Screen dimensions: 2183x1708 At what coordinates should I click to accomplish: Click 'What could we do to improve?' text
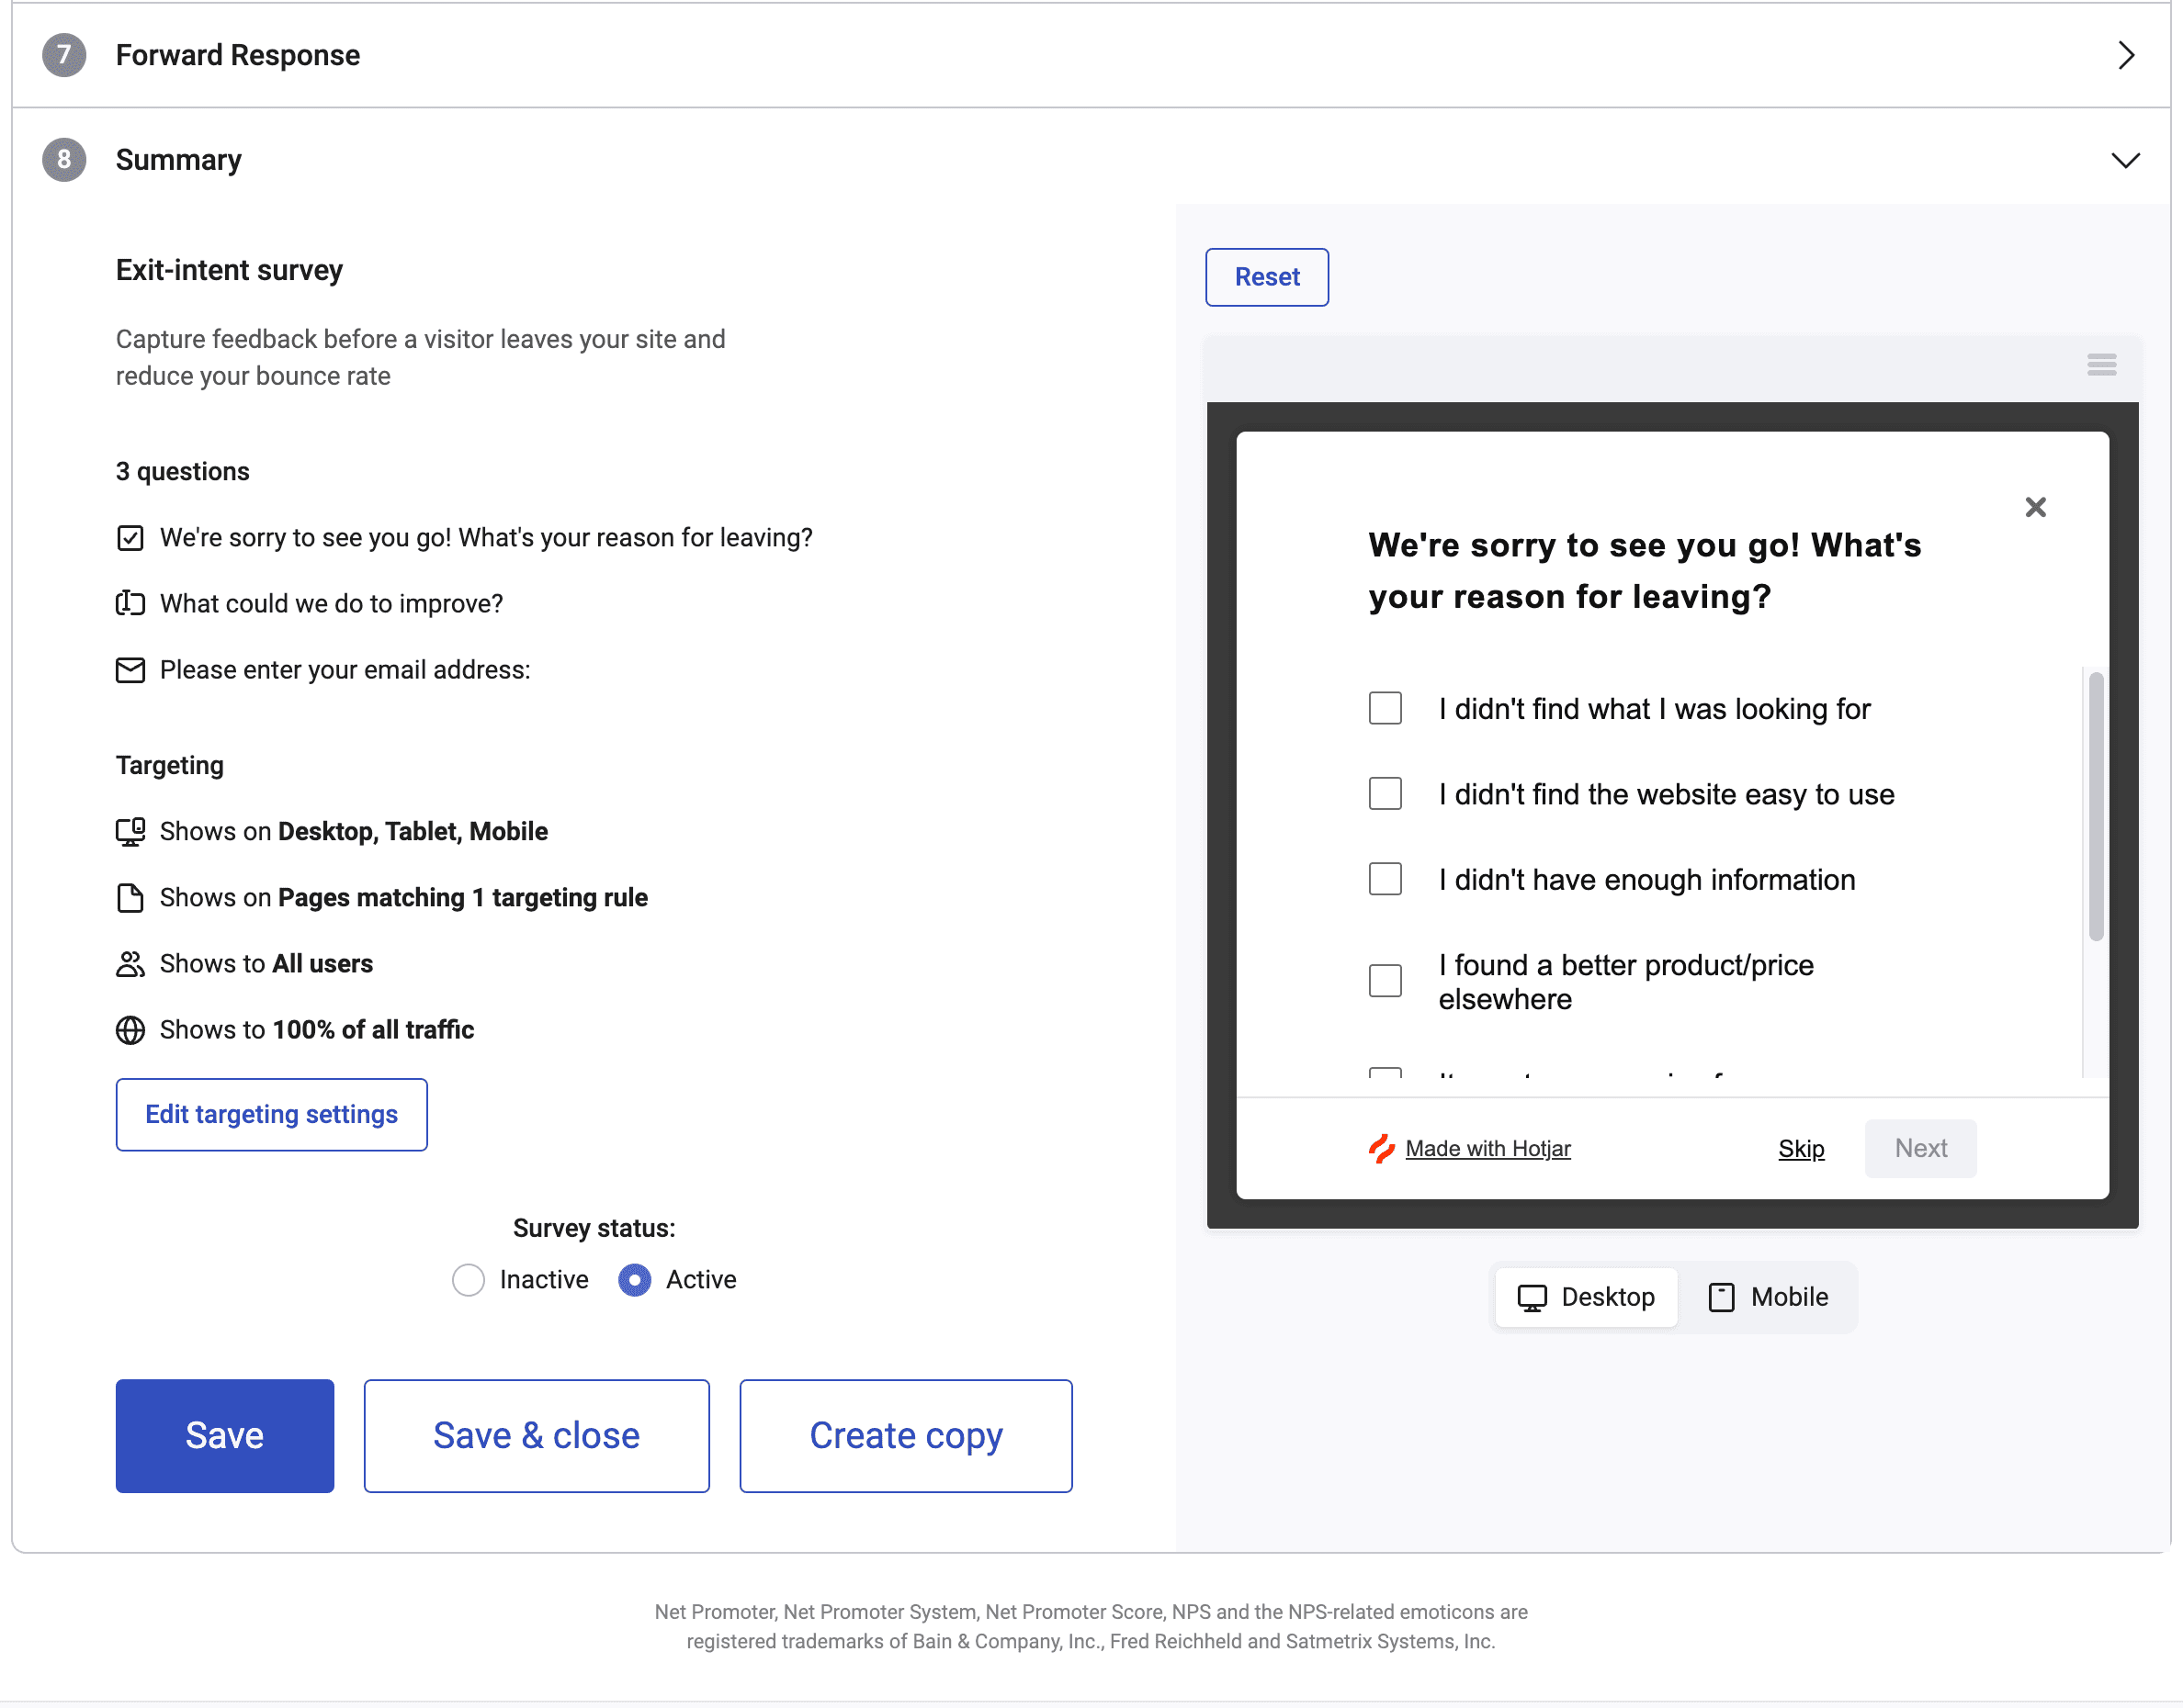[331, 603]
